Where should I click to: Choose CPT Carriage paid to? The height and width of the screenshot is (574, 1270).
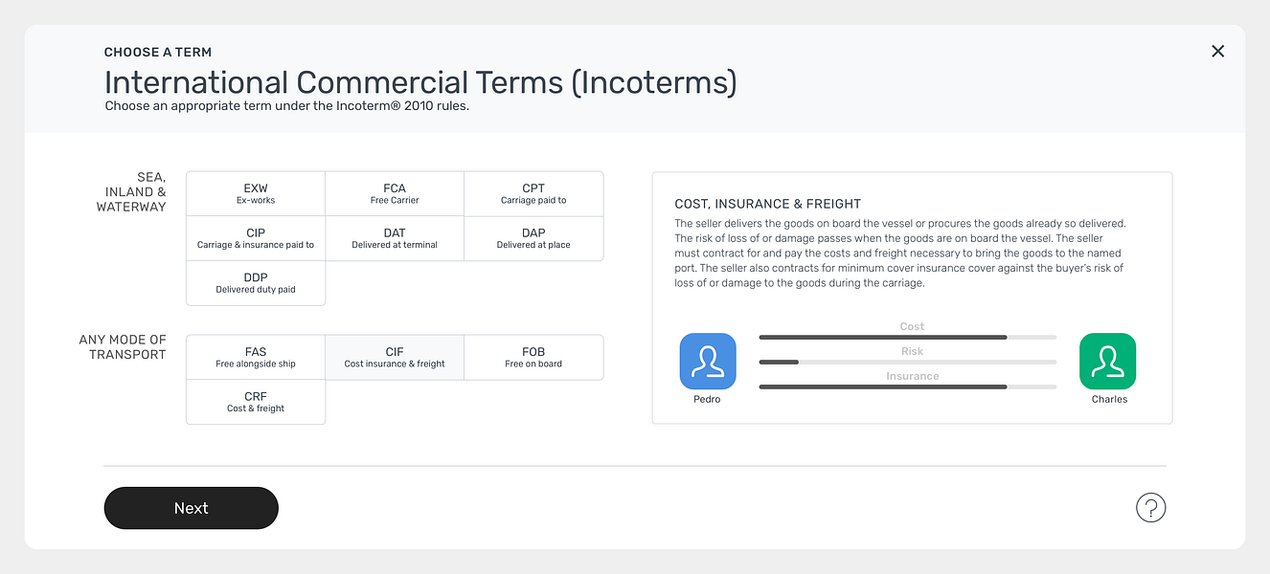pos(533,194)
